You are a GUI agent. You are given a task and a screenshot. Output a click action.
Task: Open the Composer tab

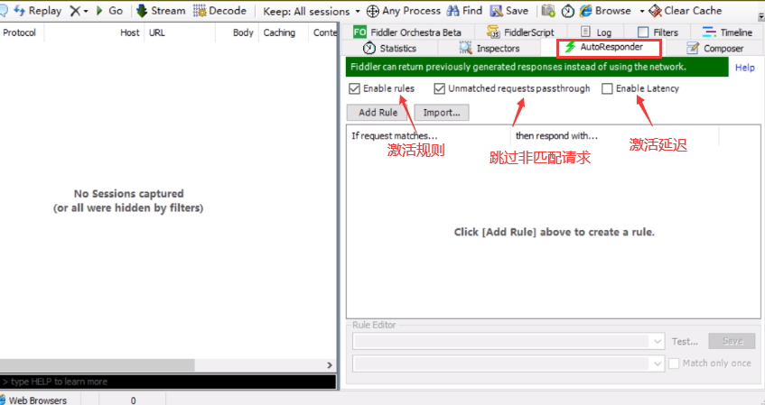[x=714, y=48]
